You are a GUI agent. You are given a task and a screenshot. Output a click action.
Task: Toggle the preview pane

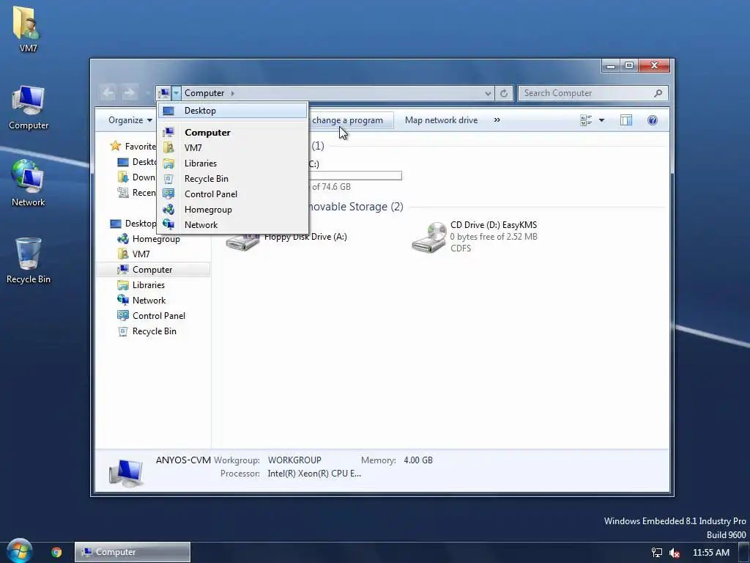[x=626, y=120]
